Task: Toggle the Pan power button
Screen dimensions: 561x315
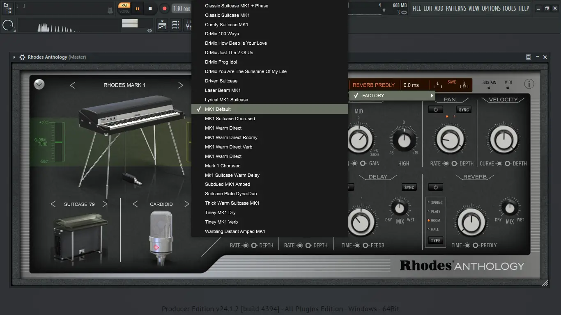Action: tap(435, 110)
